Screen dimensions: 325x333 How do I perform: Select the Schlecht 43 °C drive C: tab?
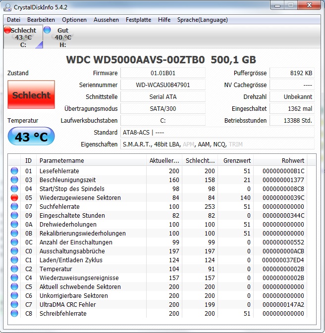click(23, 37)
